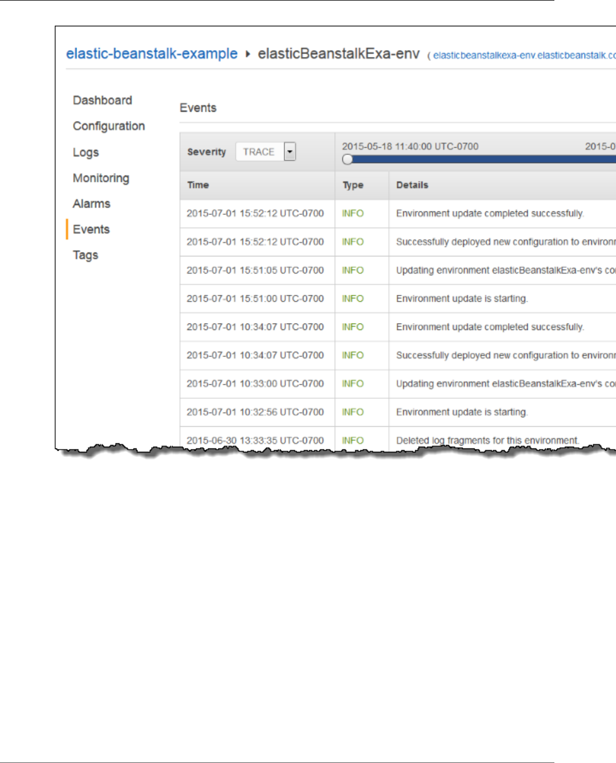This screenshot has height=763, width=616.
Task: Select the 15:52:12 successfully deployed row time
Action: click(255, 242)
